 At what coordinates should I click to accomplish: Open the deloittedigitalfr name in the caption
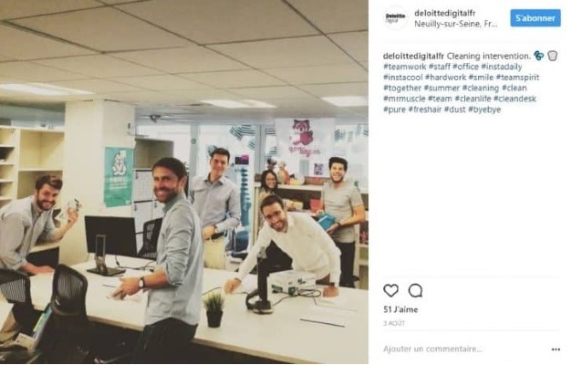click(413, 56)
